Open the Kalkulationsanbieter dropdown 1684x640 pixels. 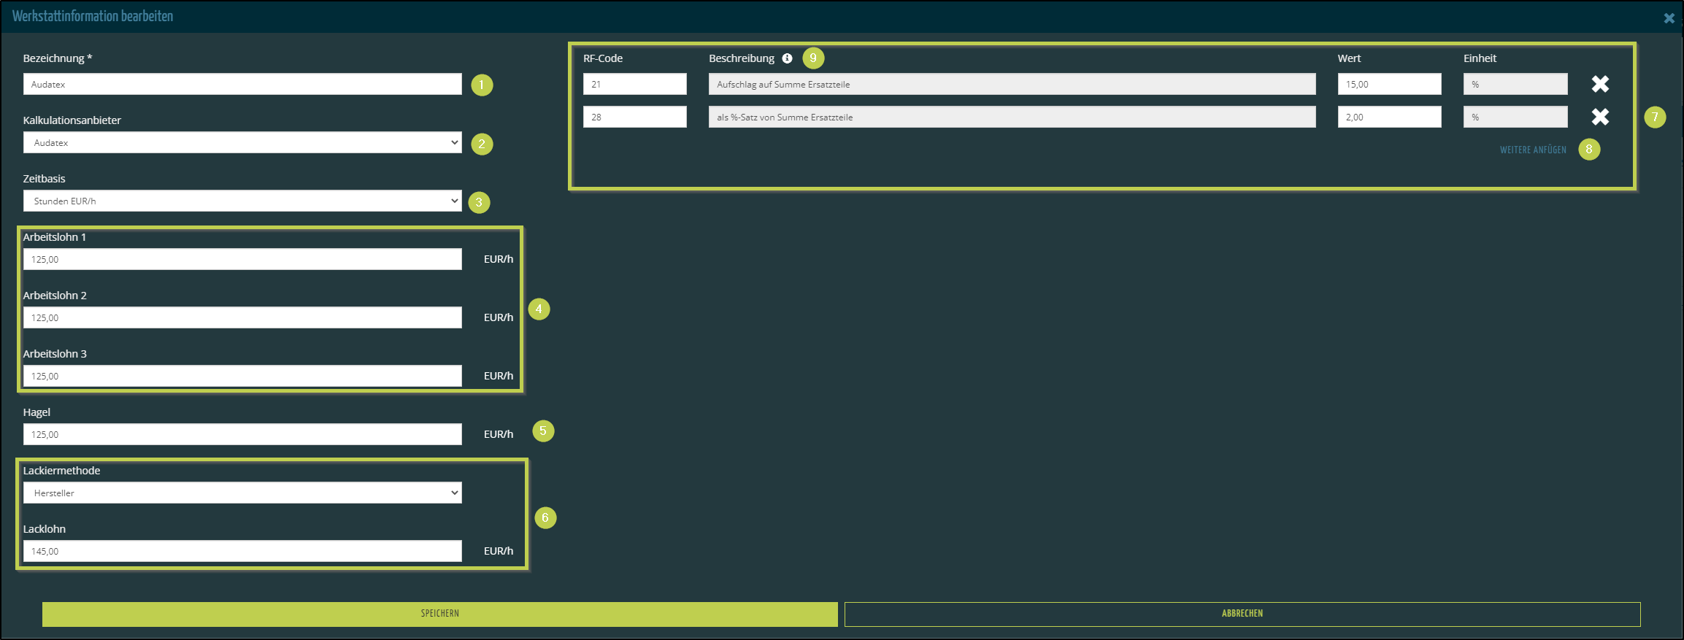point(242,142)
